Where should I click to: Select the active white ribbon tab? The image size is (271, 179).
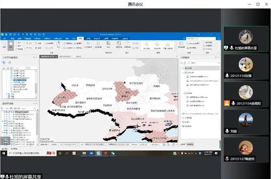[80, 38]
